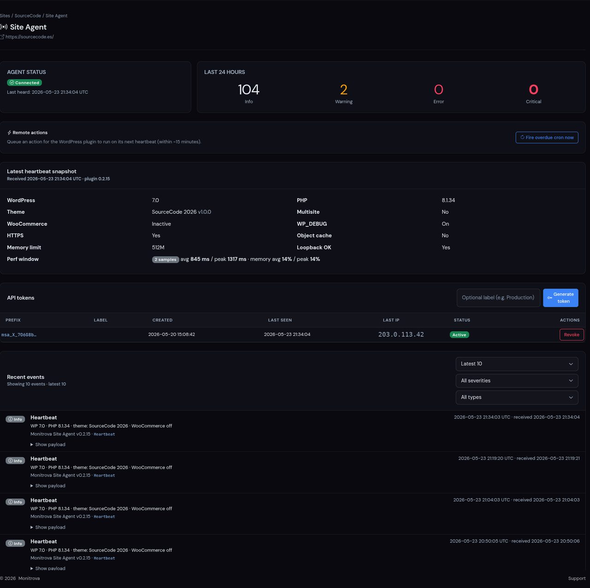Click the 0 Critical counter
This screenshot has width=590, height=588.
(533, 93)
